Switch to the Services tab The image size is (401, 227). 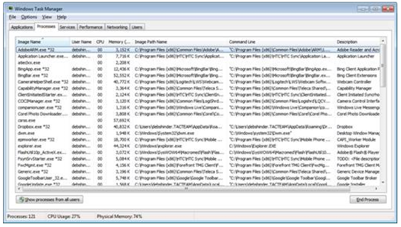(67, 27)
